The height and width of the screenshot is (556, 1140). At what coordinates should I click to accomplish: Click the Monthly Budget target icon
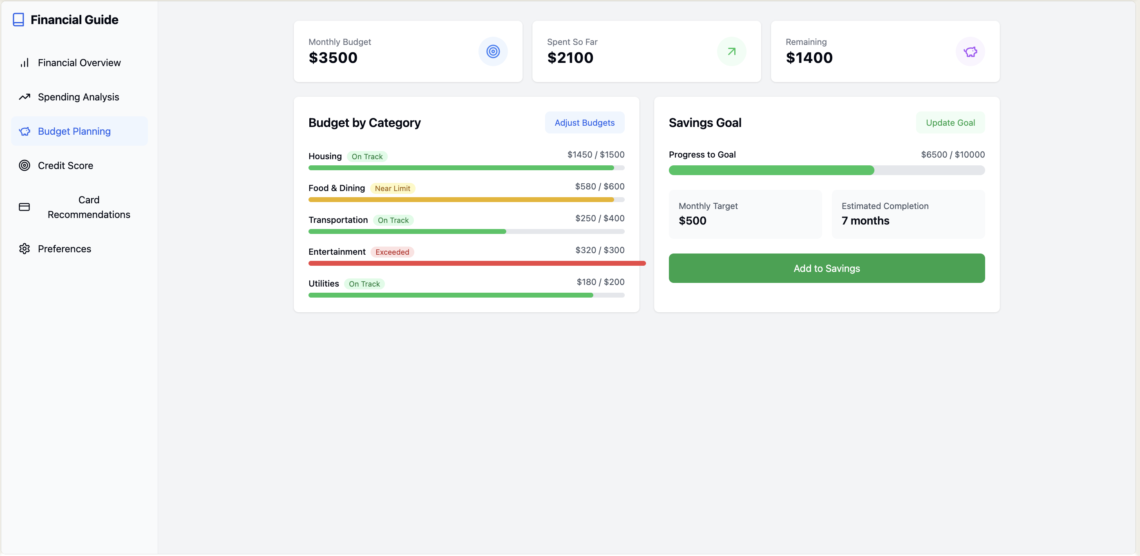point(493,52)
